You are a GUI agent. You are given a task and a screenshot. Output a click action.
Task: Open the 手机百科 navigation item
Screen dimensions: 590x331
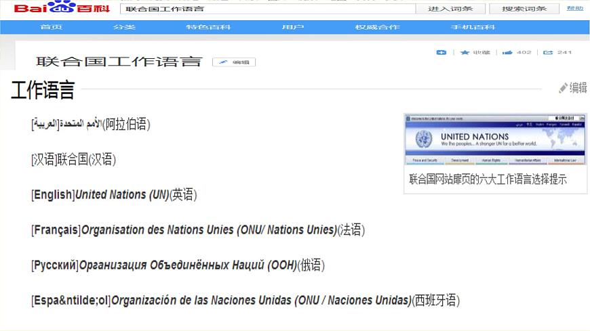click(x=473, y=27)
